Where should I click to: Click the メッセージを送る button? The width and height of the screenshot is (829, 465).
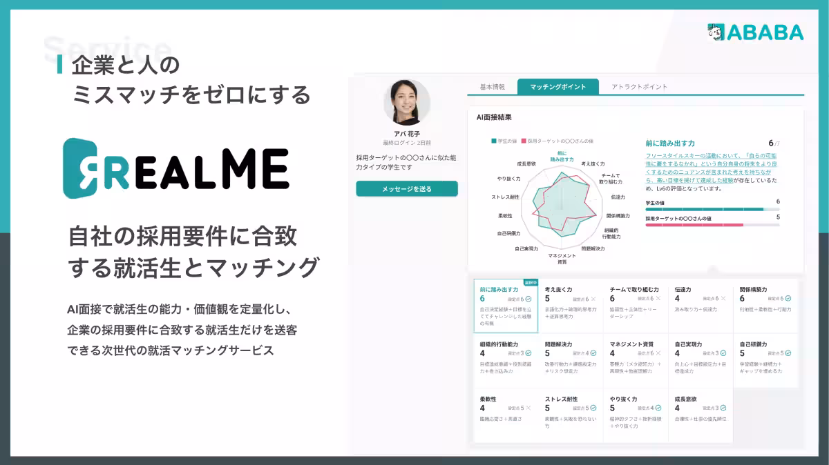point(407,188)
